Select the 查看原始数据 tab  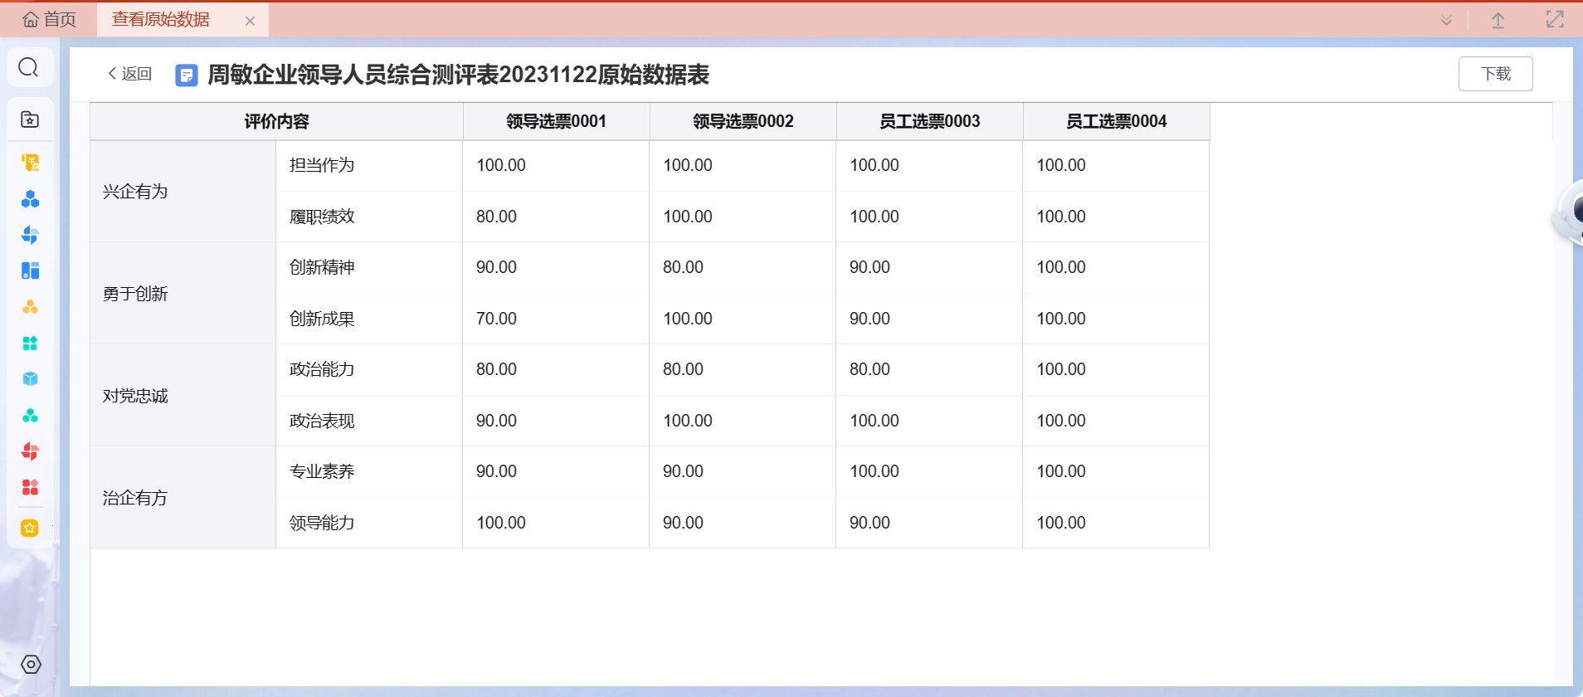click(161, 19)
